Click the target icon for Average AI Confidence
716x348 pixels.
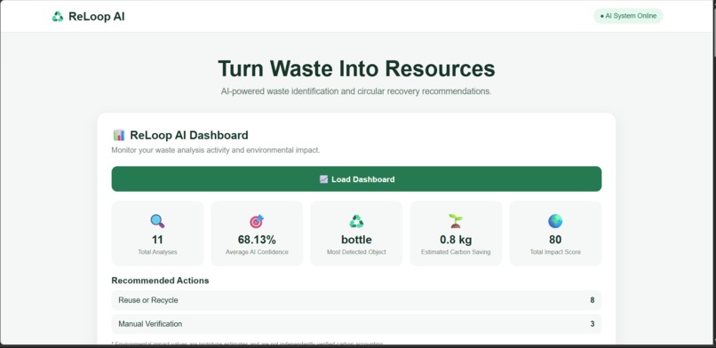(x=257, y=221)
